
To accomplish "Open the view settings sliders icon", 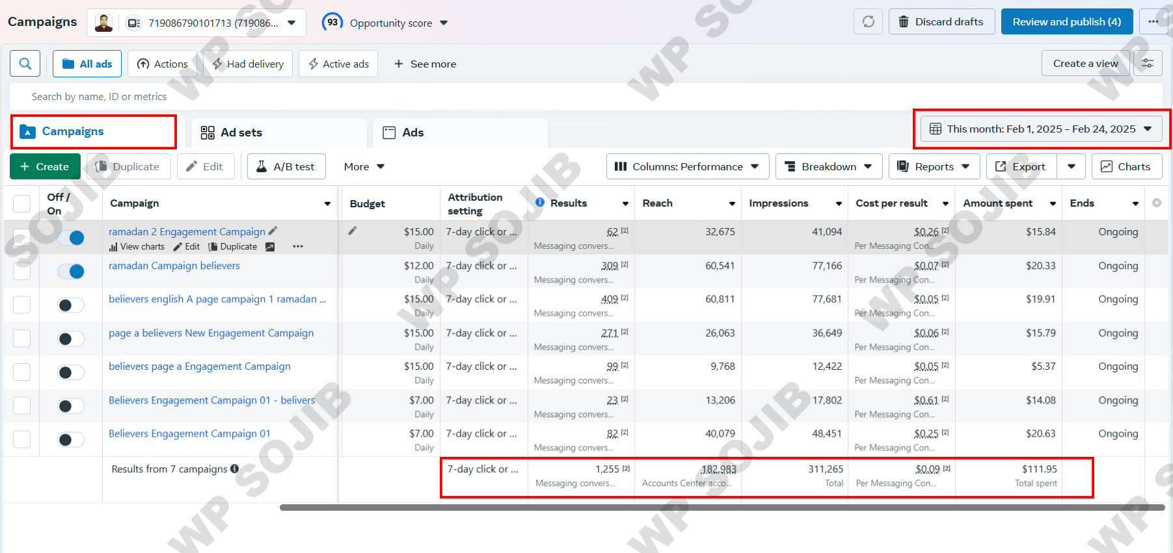I will [1148, 64].
